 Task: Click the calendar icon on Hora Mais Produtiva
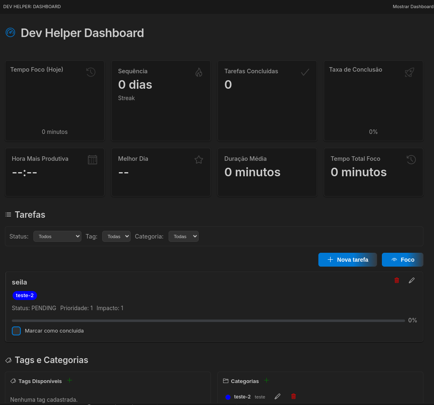pyautogui.click(x=92, y=160)
